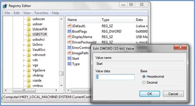Click the Registry Editor app icon in title bar
195x106 pixels.
point(5,6)
